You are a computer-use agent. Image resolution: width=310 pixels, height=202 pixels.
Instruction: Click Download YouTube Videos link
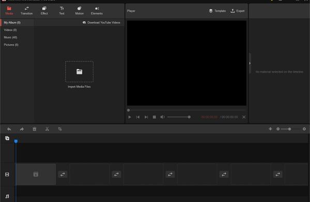point(101,23)
